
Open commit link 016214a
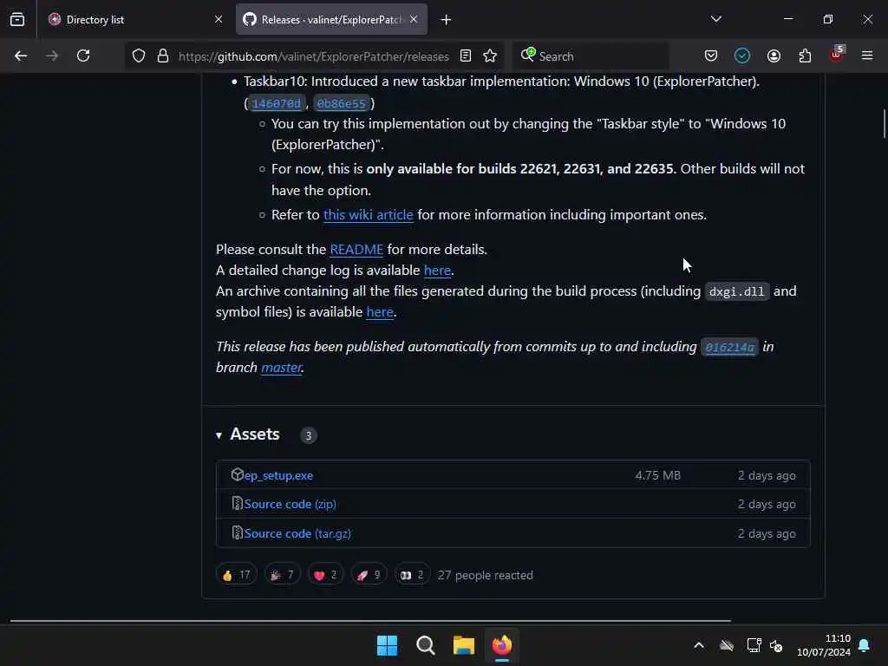pyautogui.click(x=729, y=347)
